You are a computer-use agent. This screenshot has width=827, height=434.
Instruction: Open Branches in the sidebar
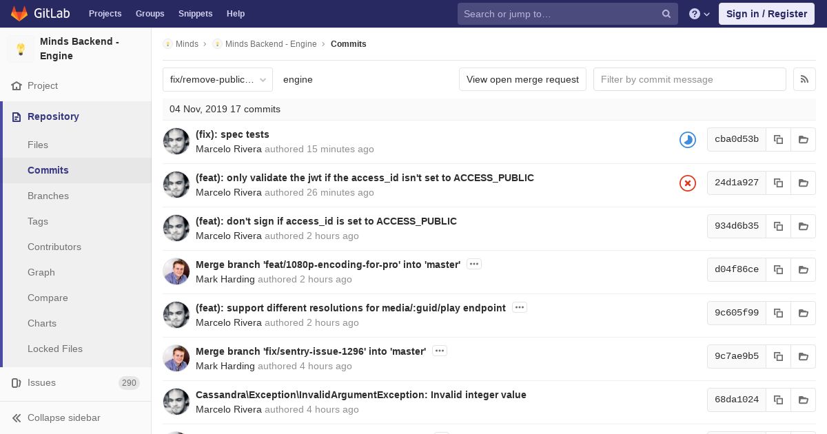click(48, 196)
